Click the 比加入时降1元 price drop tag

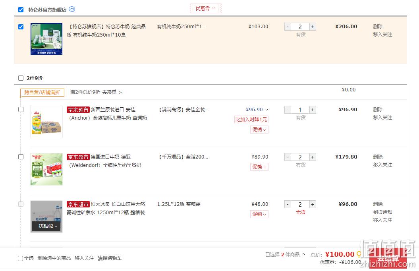251,120
